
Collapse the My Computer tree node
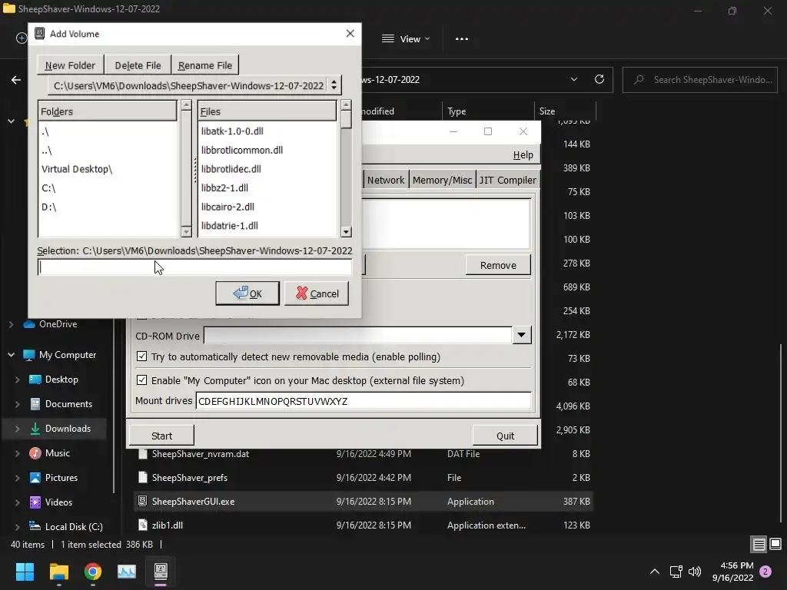(11, 355)
